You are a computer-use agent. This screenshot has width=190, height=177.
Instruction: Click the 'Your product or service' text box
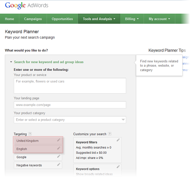tap(70, 86)
